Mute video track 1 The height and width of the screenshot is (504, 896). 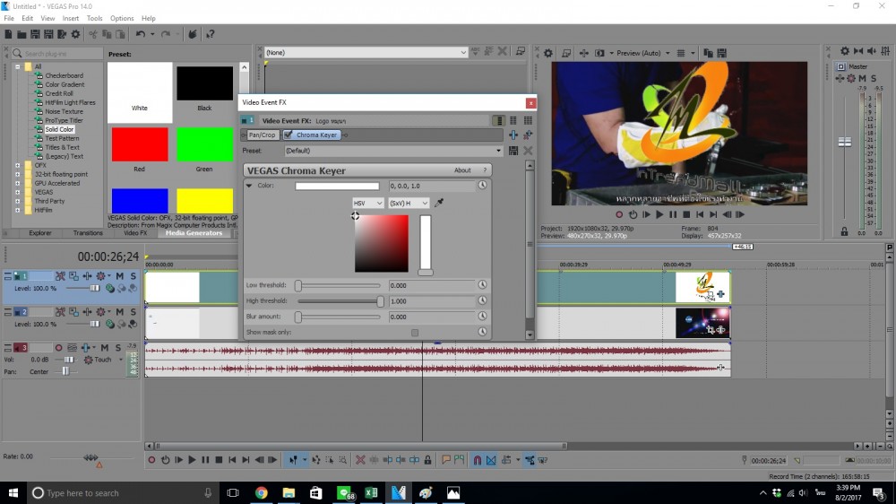(119, 276)
